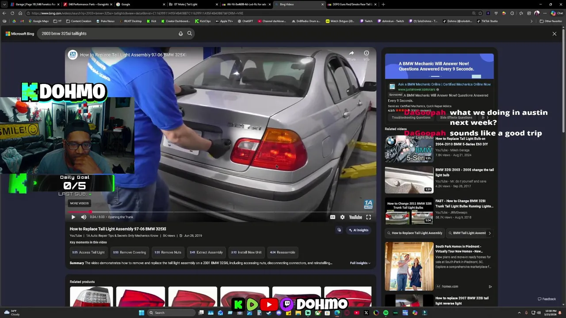Open video title link below player

(118, 229)
